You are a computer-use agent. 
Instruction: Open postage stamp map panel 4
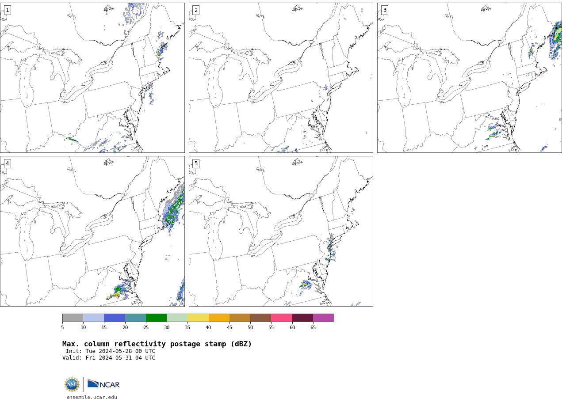[92, 231]
